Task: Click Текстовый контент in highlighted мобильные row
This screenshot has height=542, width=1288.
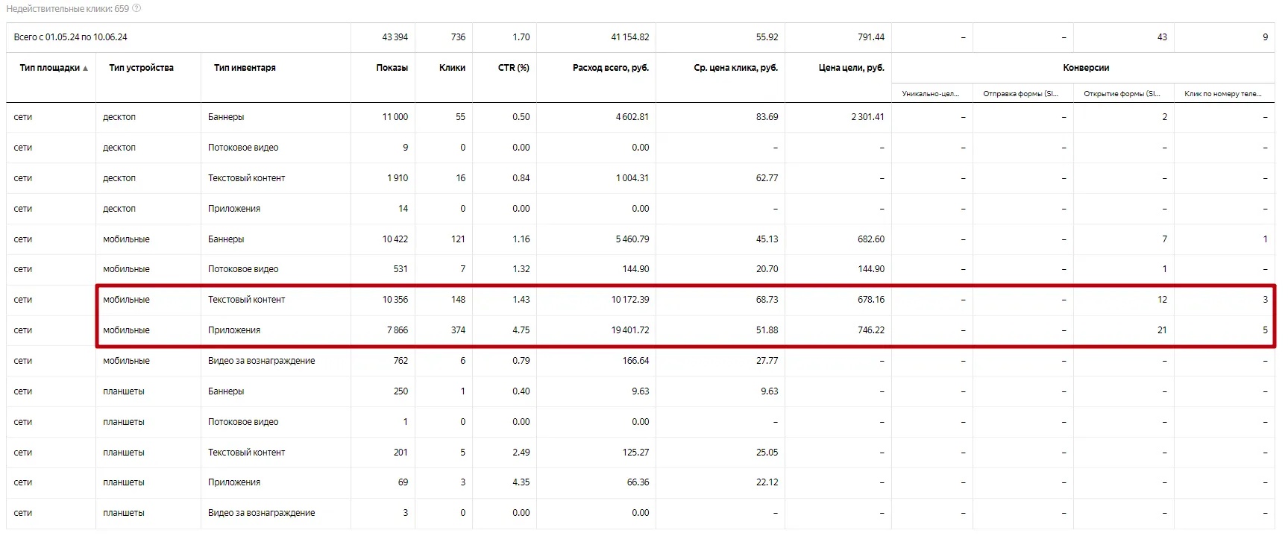Action: pos(246,300)
